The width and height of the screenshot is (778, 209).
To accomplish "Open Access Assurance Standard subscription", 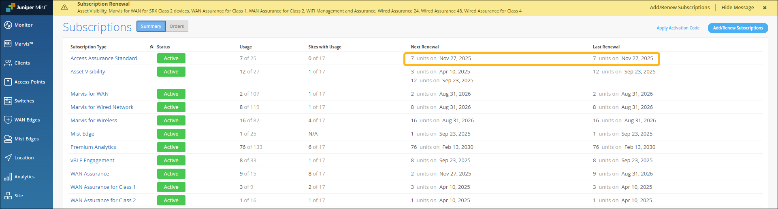I will [104, 59].
